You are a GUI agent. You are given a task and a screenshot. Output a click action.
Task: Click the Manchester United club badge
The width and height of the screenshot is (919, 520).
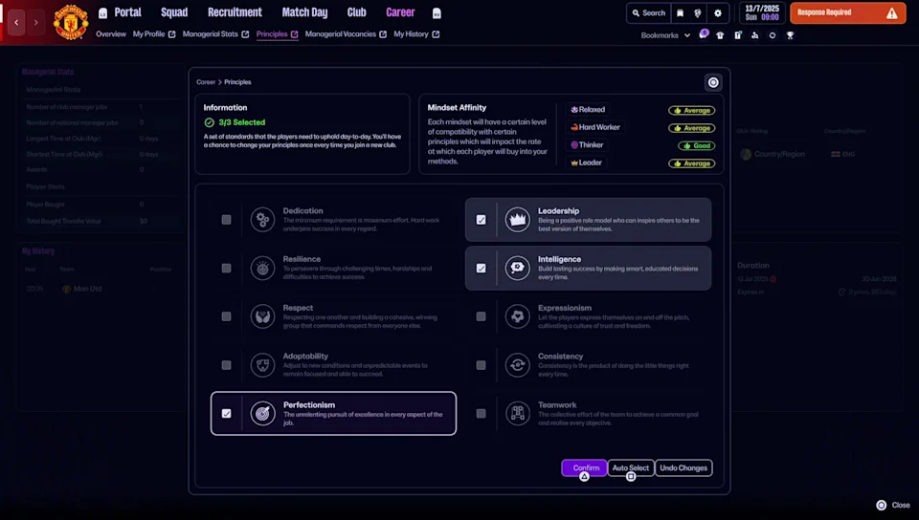tap(70, 21)
